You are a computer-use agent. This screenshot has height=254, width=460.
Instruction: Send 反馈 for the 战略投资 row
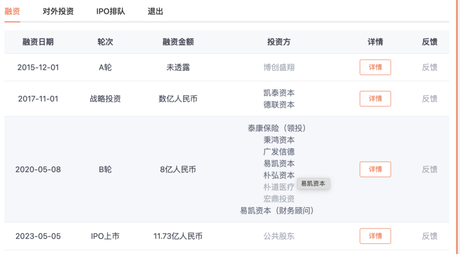(429, 99)
